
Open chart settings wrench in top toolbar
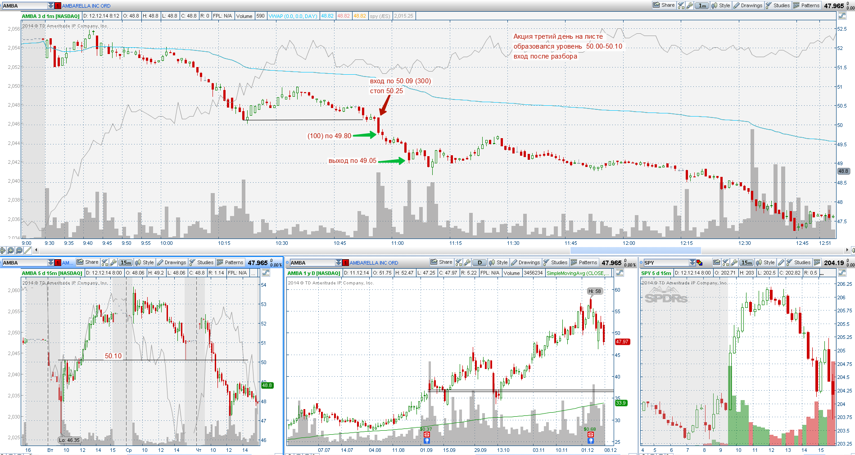tap(689, 5)
